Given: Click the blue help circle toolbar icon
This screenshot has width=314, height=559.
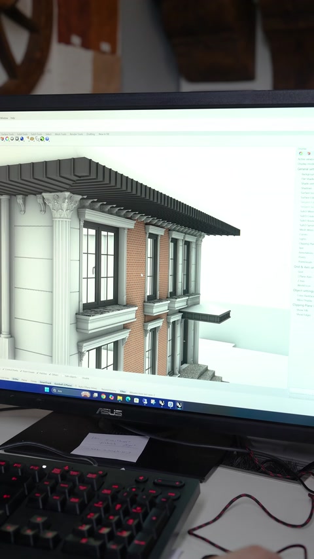Looking at the screenshot, I should (x=47, y=139).
